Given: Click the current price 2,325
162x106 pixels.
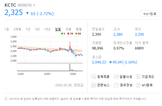Looking at the screenshot, I should 14,12.
